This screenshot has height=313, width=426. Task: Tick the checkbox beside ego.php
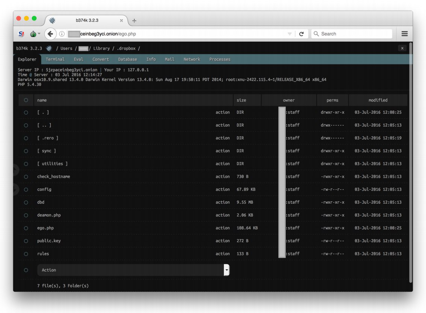coord(26,228)
